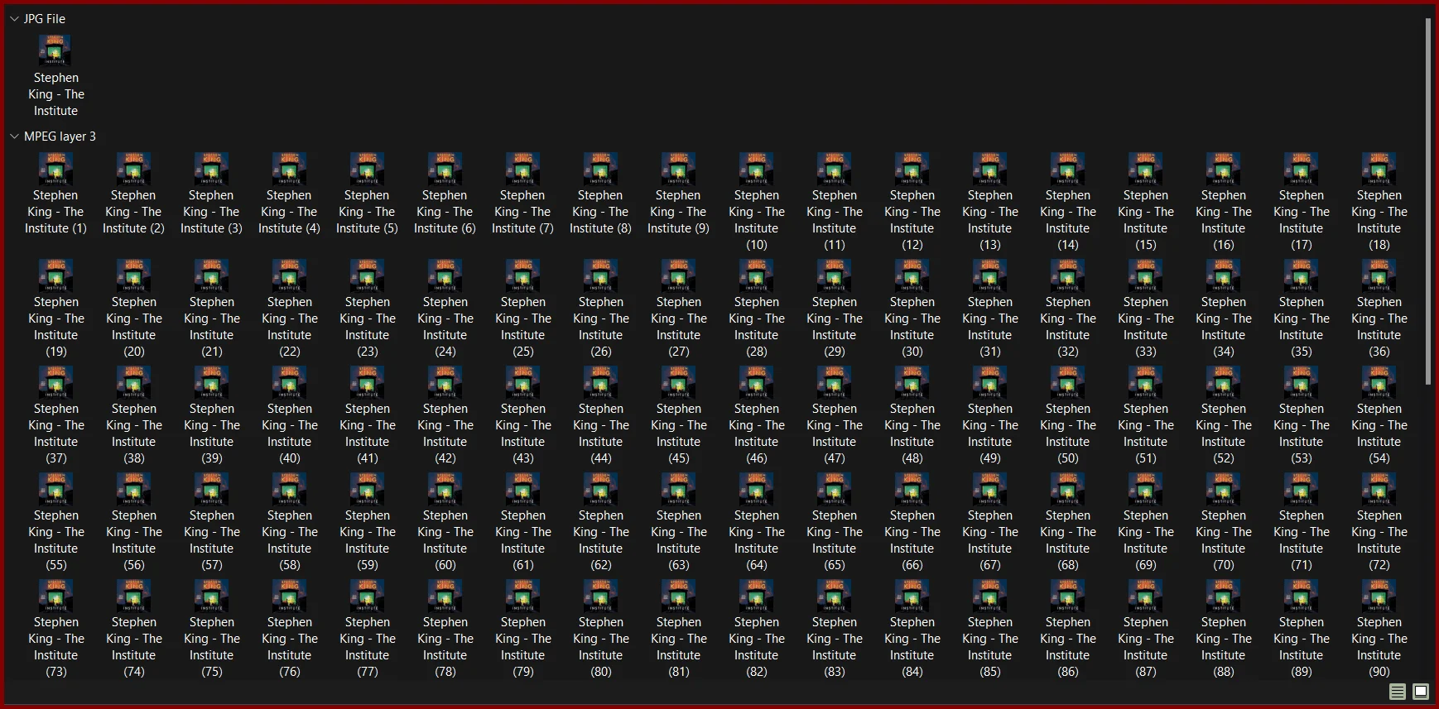Click file name Institute (78)
The height and width of the screenshot is (709, 1439).
tap(445, 647)
